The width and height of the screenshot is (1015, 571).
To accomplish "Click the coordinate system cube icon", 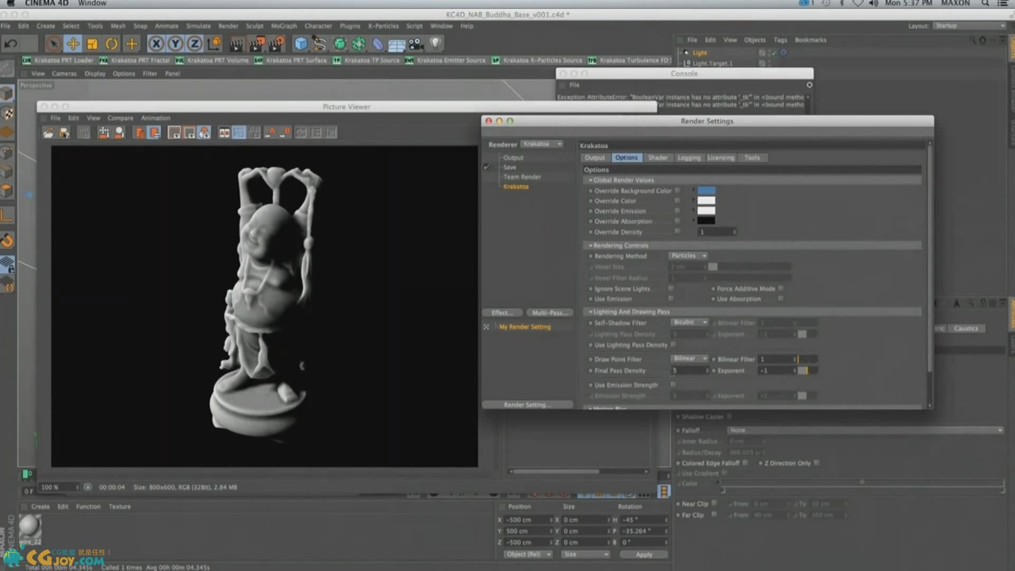I will click(x=215, y=44).
